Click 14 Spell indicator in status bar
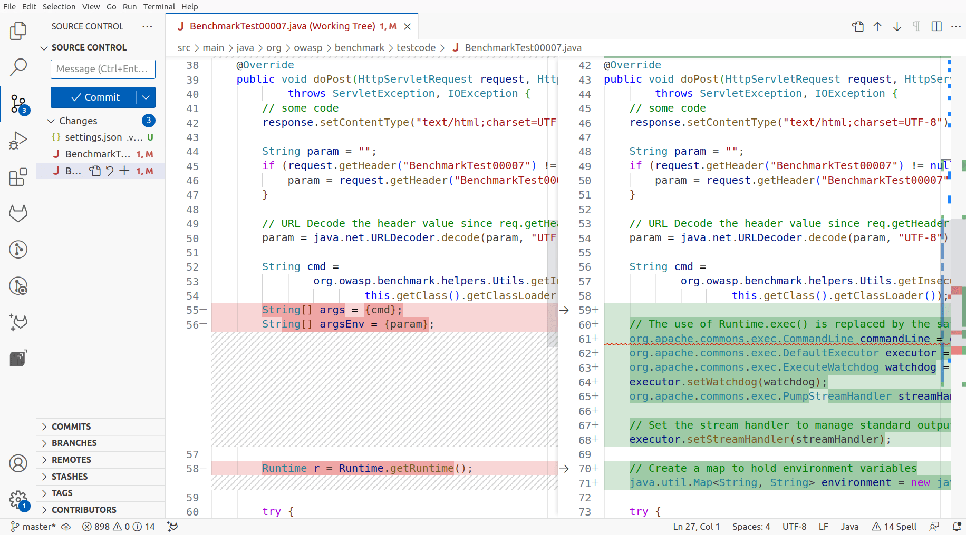The image size is (966, 535). [x=894, y=527]
